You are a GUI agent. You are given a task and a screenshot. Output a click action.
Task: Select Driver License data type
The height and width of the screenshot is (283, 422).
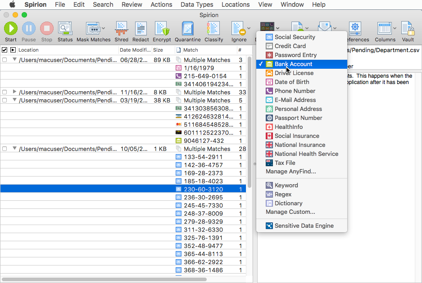pyautogui.click(x=302, y=73)
